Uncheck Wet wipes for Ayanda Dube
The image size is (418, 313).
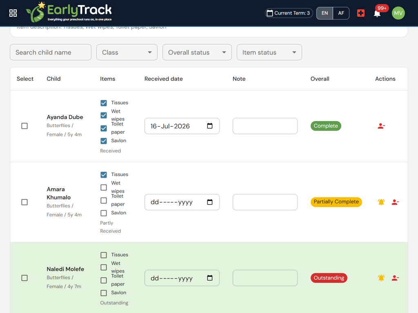(x=104, y=115)
